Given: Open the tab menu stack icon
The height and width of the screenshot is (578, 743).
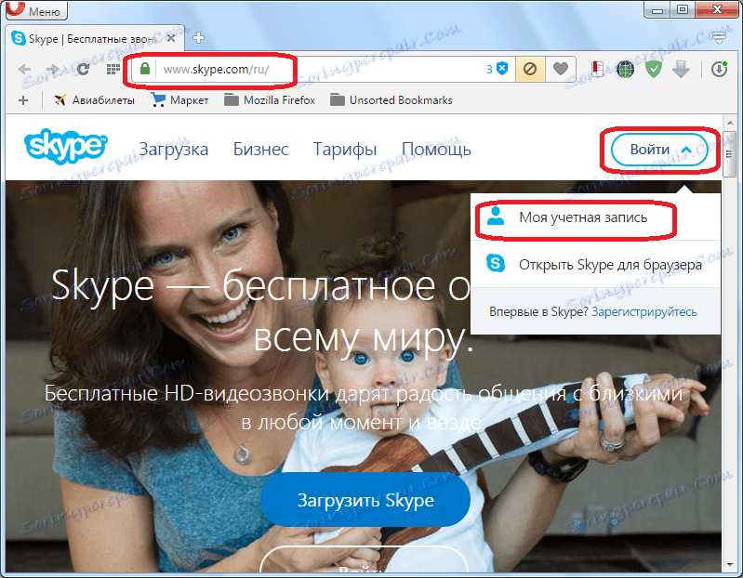Looking at the screenshot, I should click(x=720, y=37).
